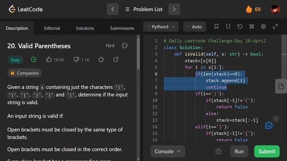The height and width of the screenshot is (161, 287).
Task: Toggle the star favorite icon
Action: click(x=101, y=59)
